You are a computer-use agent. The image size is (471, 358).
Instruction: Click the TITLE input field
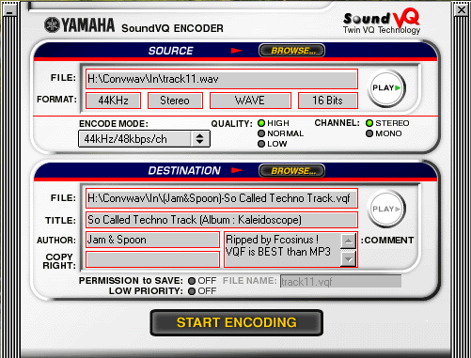[222, 220]
